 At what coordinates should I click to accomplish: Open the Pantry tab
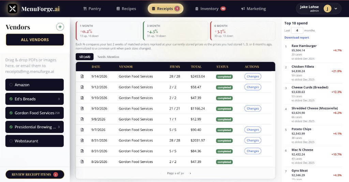click(x=92, y=9)
